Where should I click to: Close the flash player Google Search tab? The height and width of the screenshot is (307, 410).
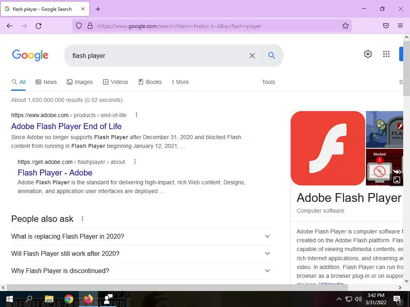click(x=82, y=9)
